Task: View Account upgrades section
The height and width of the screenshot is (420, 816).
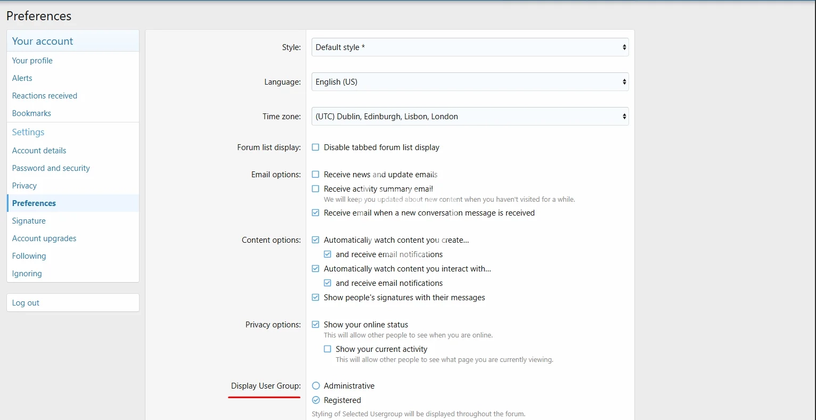Action: tap(44, 238)
